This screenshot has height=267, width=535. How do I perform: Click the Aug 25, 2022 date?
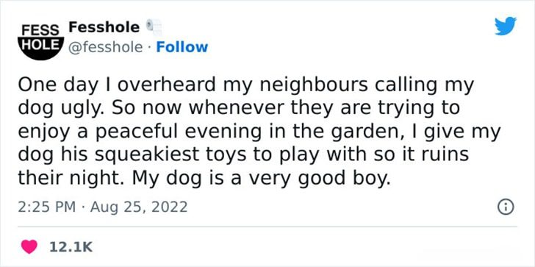(x=139, y=207)
